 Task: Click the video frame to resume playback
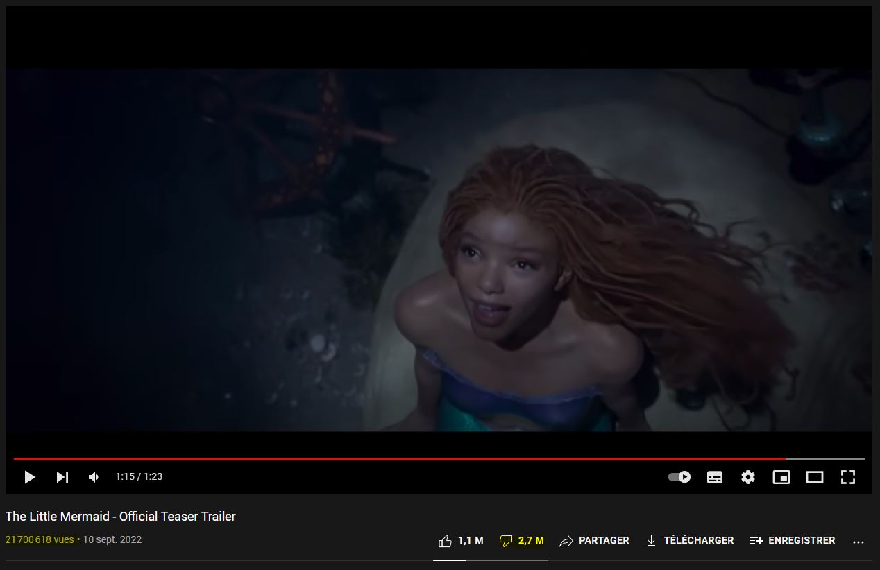pos(439,250)
